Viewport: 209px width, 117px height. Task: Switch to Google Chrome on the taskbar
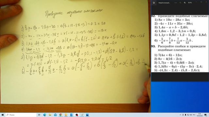click(61, 115)
